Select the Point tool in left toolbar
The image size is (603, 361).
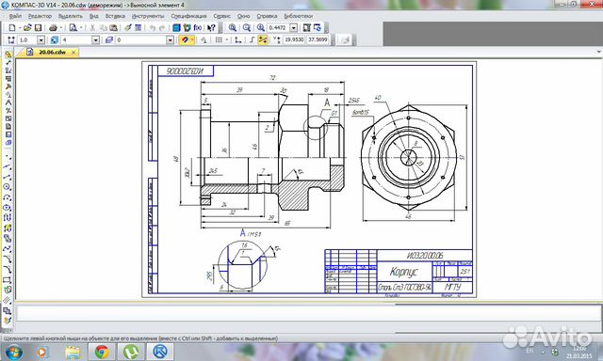[8, 157]
